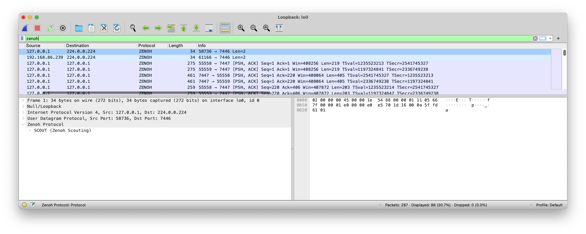Open the display filter history dropdown
586x234 pixels.
tap(550, 38)
